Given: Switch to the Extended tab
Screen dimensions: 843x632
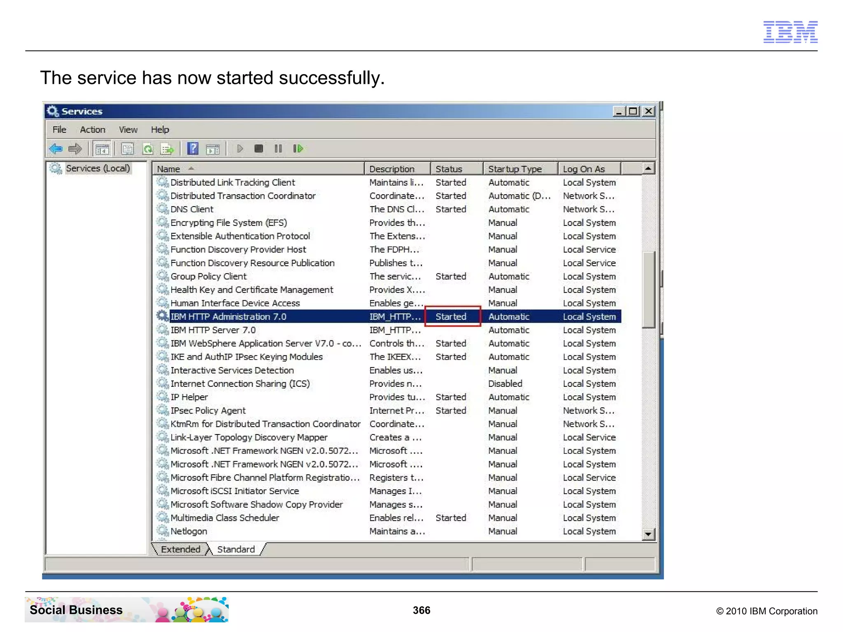Looking at the screenshot, I should [180, 549].
